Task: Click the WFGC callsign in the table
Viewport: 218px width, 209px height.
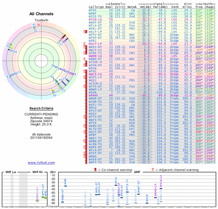Action: [x=92, y=71]
